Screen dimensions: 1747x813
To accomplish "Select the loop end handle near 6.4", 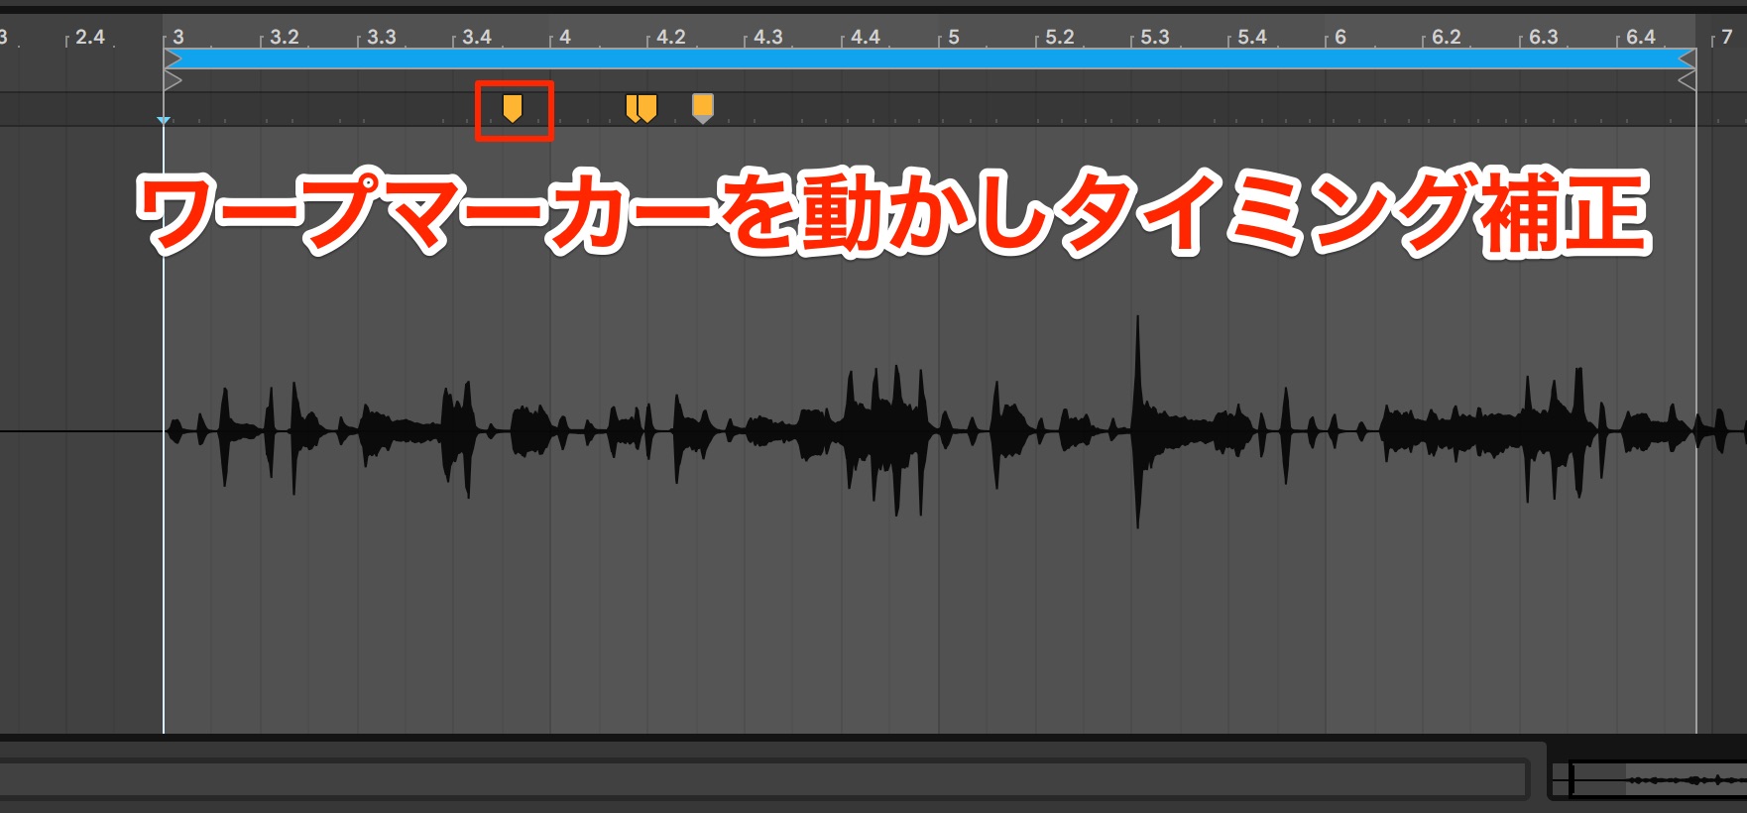I will coord(1687,58).
